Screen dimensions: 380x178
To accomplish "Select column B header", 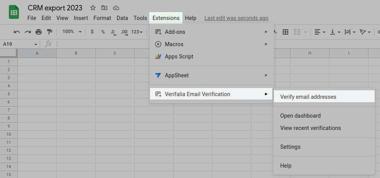I will (76, 53).
